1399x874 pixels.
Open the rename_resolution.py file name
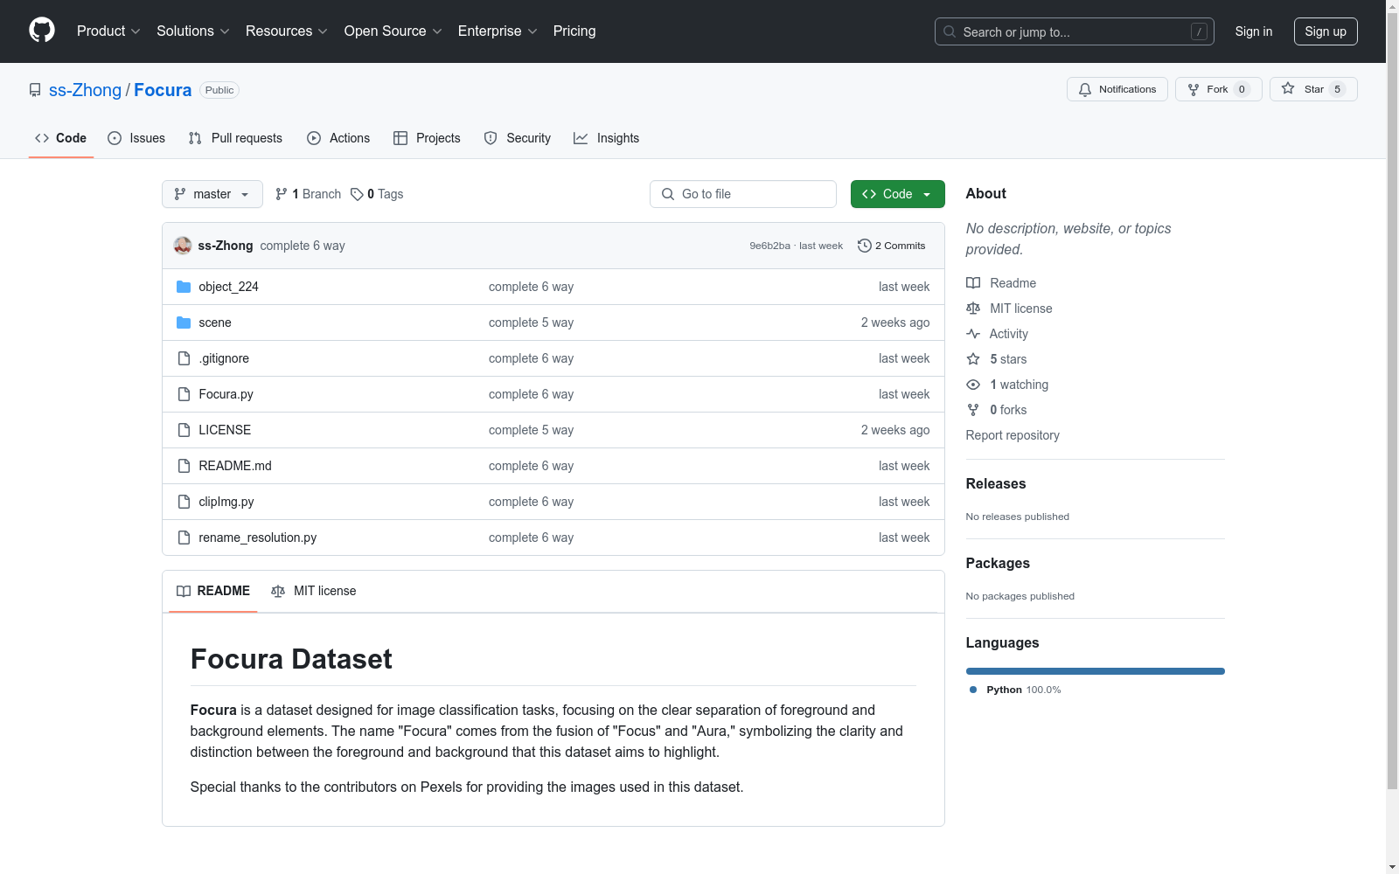258,538
